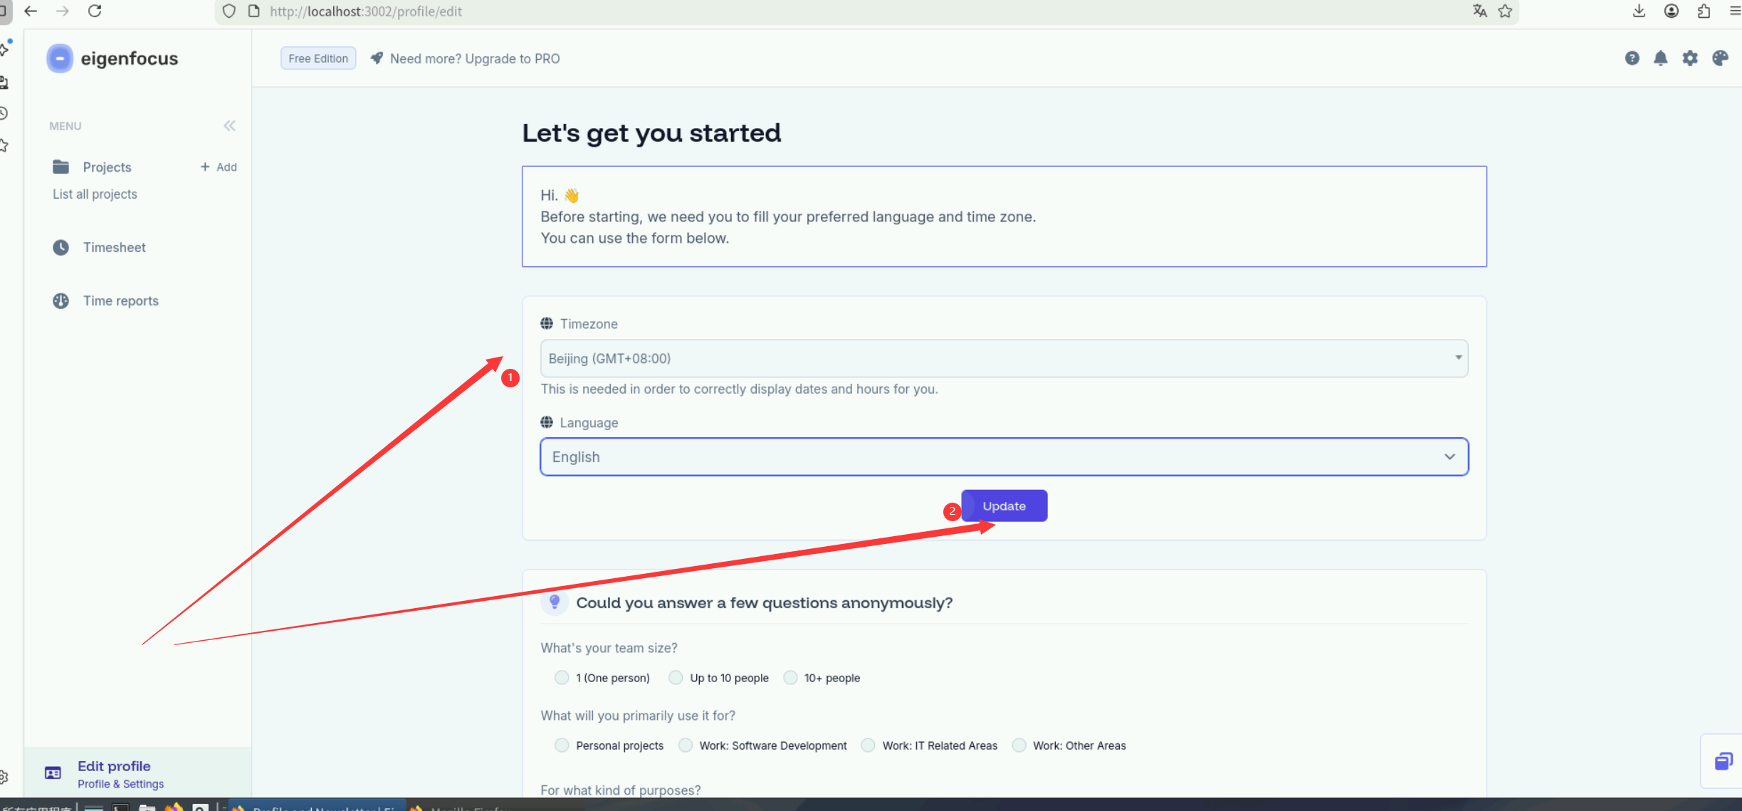Image resolution: width=1742 pixels, height=811 pixels.
Task: Open settings gear icon in header
Action: [1690, 58]
